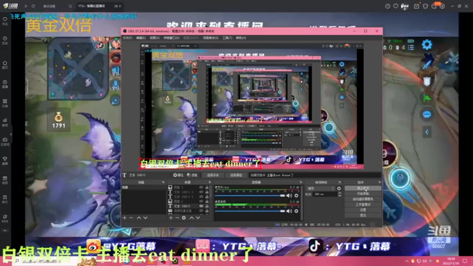Toggle lock on selected 文本 (GDI+) source
This screenshot has height=266, width=473.
207,206
